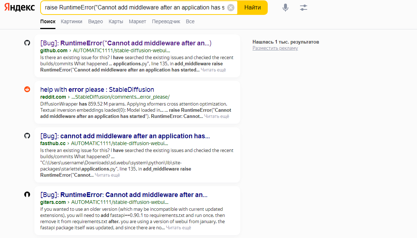Click GitHub favicon of first result
Screen dimensions: 417x238
[27, 43]
